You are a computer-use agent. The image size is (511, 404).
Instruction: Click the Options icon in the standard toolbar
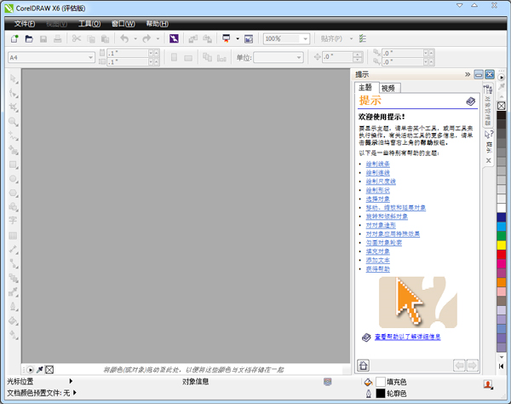pyautogui.click(x=363, y=39)
